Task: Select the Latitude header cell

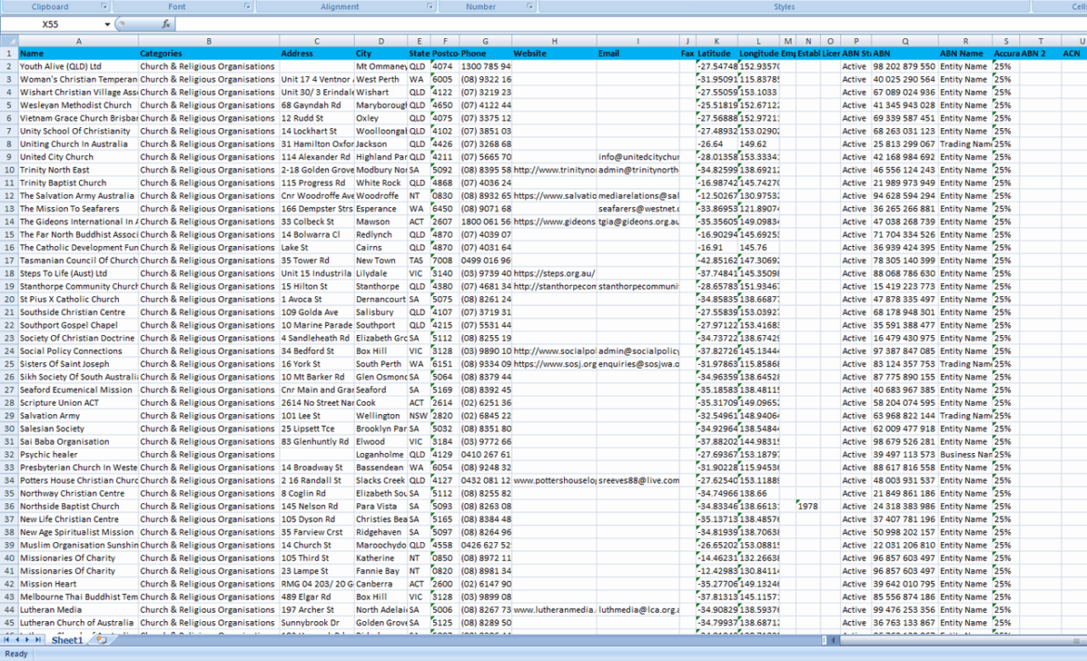Action: (x=717, y=54)
